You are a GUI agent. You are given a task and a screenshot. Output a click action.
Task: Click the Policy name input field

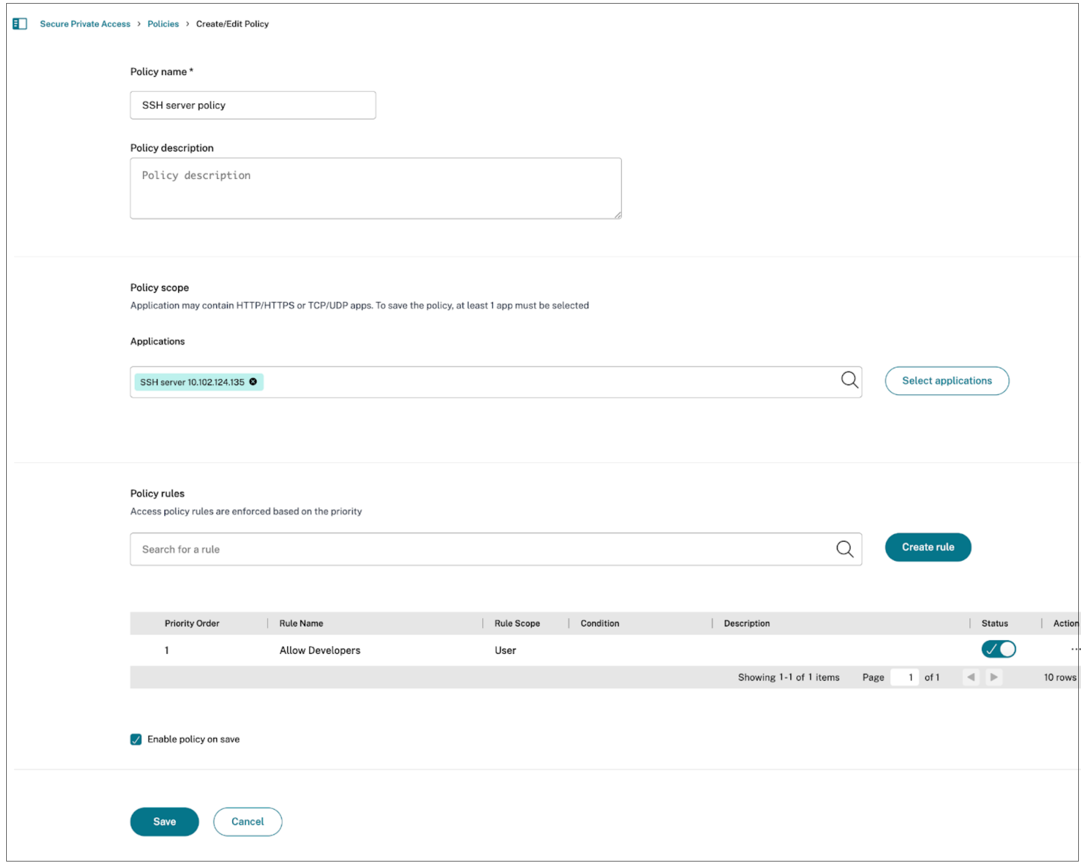pyautogui.click(x=252, y=105)
